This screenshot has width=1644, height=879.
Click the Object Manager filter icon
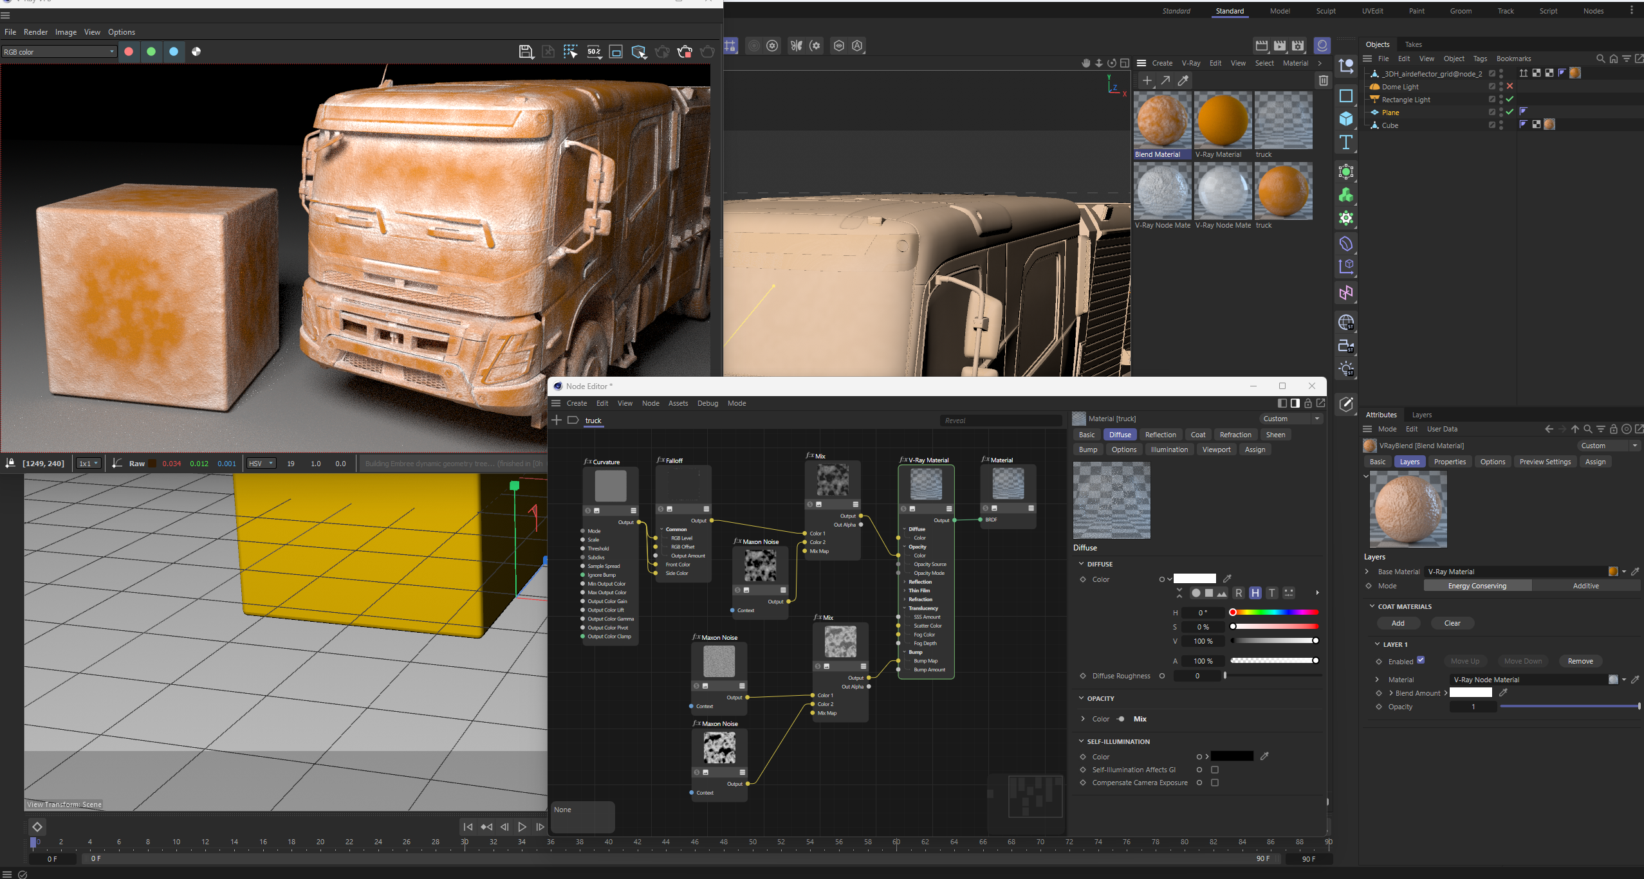[1627, 59]
